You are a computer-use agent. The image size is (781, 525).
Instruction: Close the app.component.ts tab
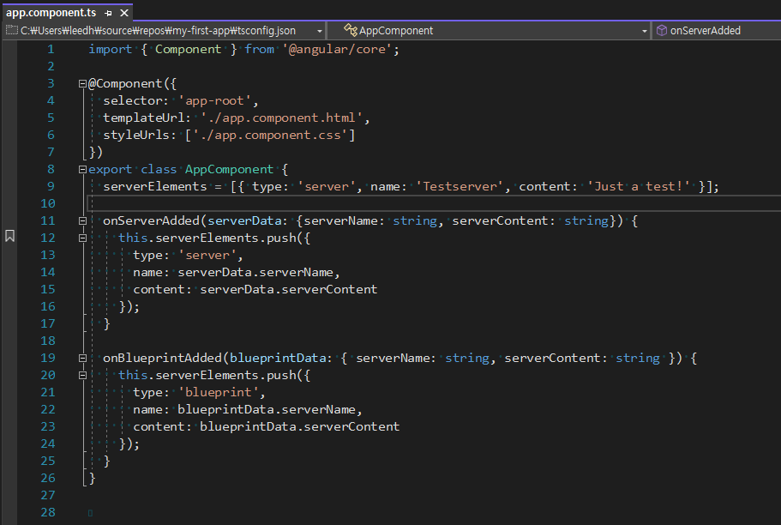[x=123, y=12]
